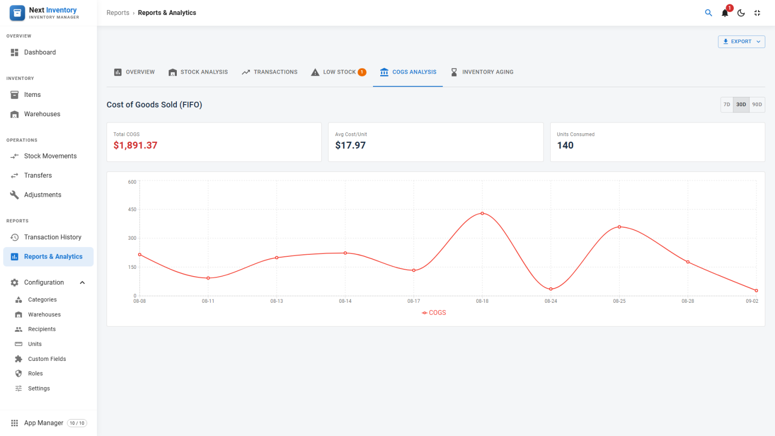Image resolution: width=775 pixels, height=436 pixels.
Task: Open the Export dropdown
Action: [x=742, y=42]
